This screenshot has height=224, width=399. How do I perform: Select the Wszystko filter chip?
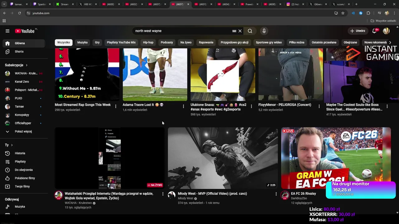point(64,42)
